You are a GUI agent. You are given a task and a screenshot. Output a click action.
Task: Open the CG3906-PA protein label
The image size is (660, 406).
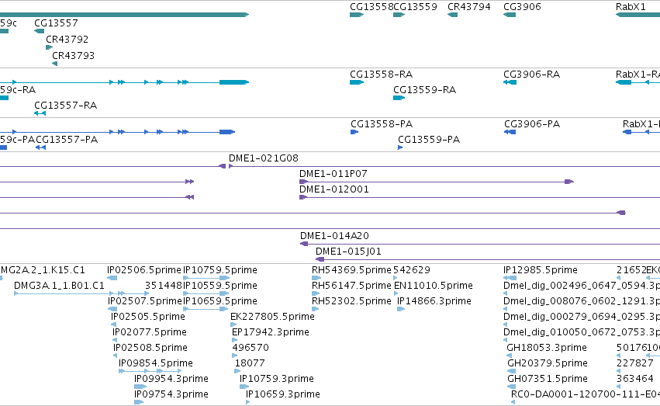[x=532, y=124]
